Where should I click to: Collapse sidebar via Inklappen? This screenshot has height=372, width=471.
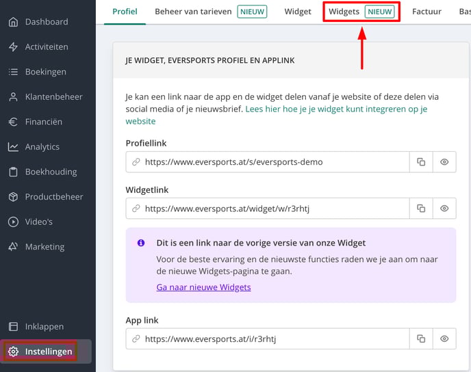tap(44, 326)
